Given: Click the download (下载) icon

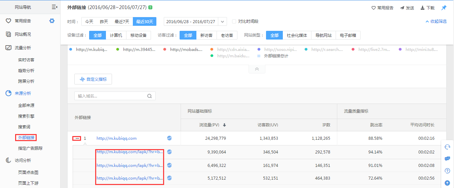Looking at the screenshot, I should (x=422, y=8).
